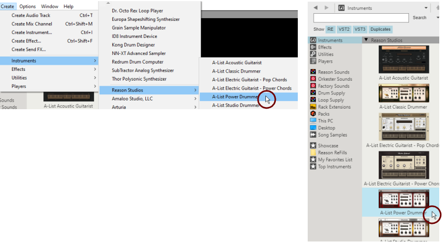The height and width of the screenshot is (242, 442).
Task: Select Thor Polysonic Synthesizer
Action: 139,78
